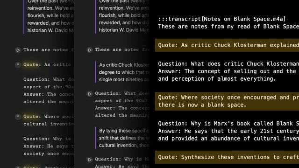
Task: Play the 'Question: What doe' segment in middle pane
Action: click(89, 94)
